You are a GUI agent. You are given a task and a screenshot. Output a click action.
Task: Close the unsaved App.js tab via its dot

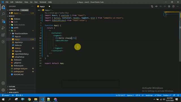49,7
